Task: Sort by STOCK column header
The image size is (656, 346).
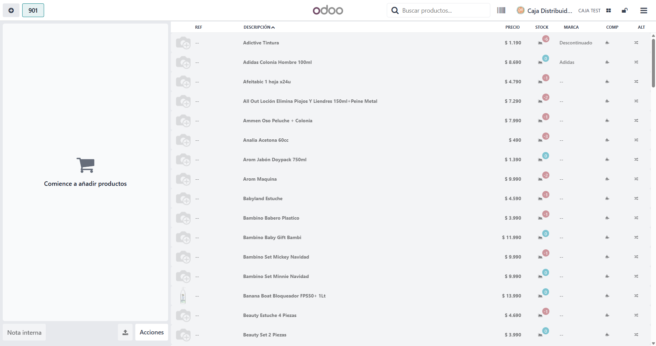Action: coord(542,27)
